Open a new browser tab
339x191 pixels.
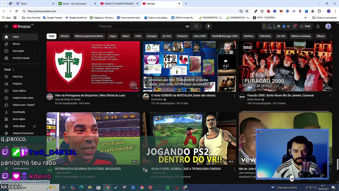tap(186, 4)
